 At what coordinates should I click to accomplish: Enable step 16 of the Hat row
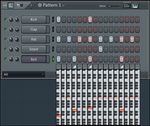[x=137, y=39]
